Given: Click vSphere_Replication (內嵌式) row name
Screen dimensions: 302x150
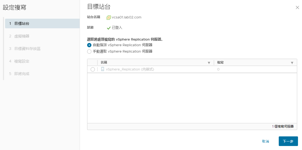Looking at the screenshot, I should tap(130, 69).
